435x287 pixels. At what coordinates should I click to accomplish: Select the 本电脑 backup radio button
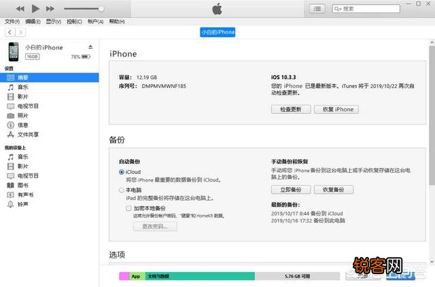pyautogui.click(x=122, y=190)
